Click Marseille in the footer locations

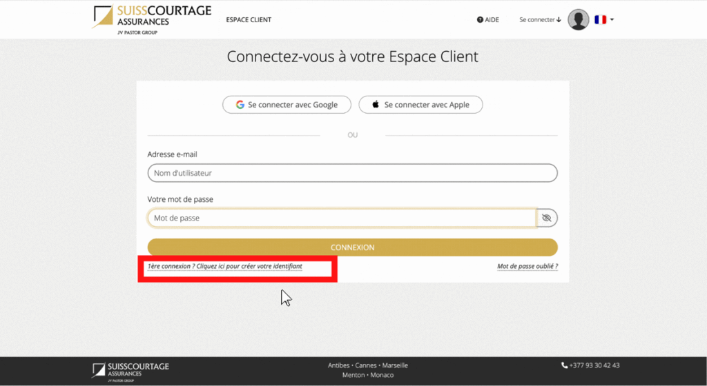(x=394, y=365)
